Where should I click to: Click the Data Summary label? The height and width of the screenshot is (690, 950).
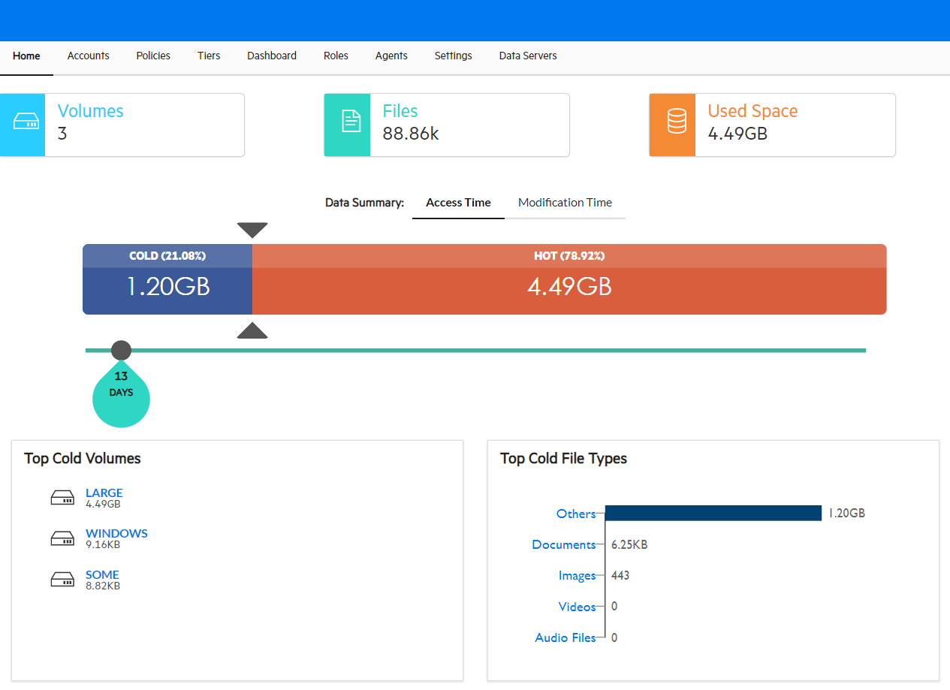[x=364, y=203]
